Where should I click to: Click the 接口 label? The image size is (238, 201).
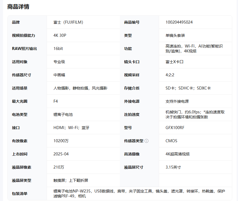click(x=16, y=128)
